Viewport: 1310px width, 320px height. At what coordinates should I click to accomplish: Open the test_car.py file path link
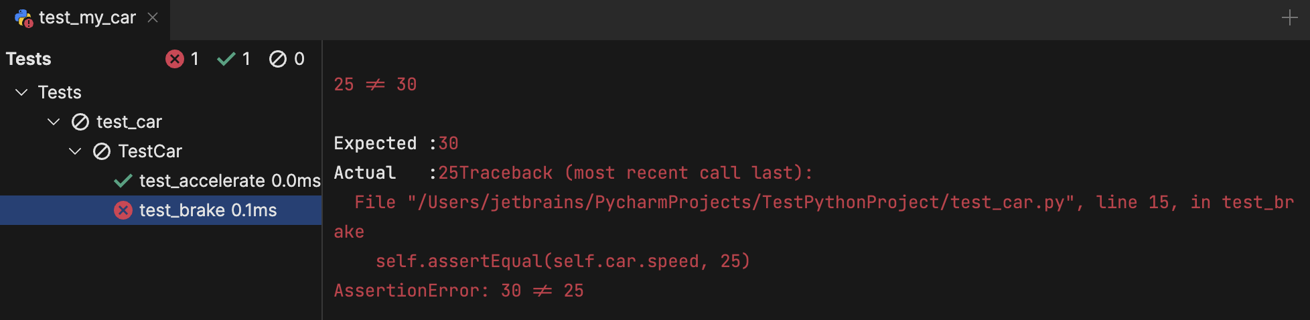(742, 202)
